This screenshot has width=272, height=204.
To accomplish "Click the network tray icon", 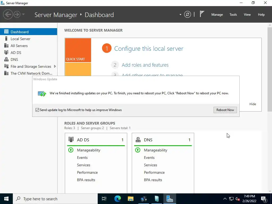I will (231, 199).
